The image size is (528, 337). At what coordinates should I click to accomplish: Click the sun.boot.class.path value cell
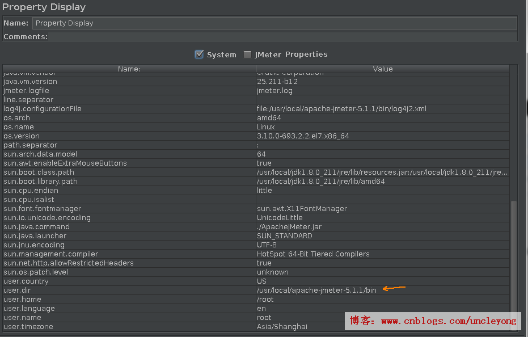coord(382,172)
